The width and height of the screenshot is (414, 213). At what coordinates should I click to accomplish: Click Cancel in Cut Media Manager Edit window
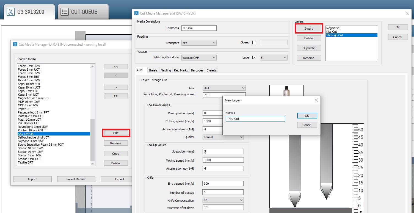(x=398, y=37)
